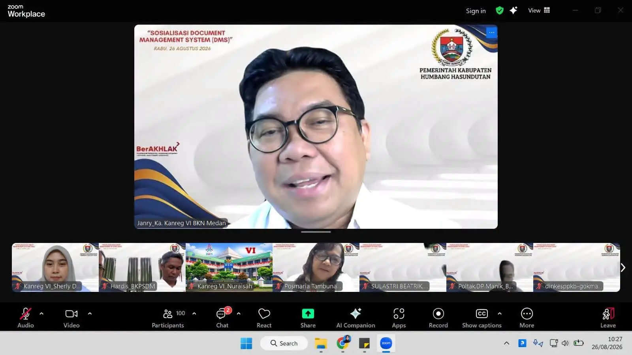Open clock and date 10:27 26/08/2026

click(607, 343)
